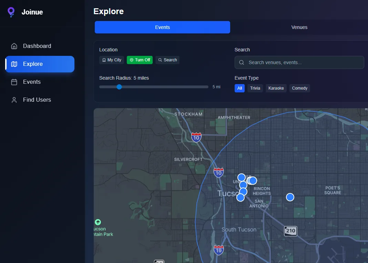Click the Find Users person icon
The image size is (368, 263).
click(14, 100)
